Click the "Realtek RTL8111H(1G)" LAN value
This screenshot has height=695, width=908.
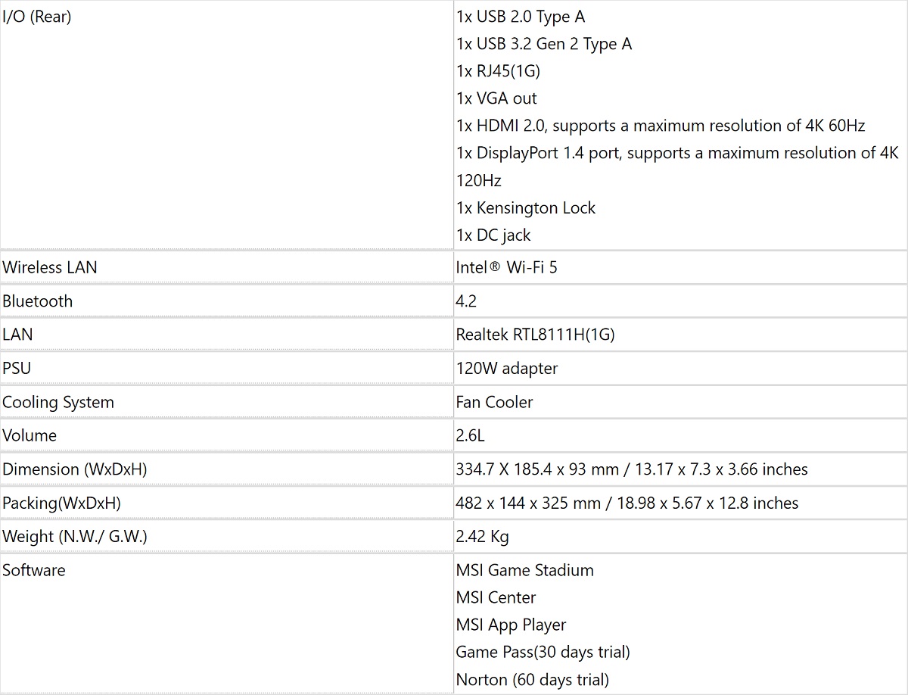tap(535, 335)
